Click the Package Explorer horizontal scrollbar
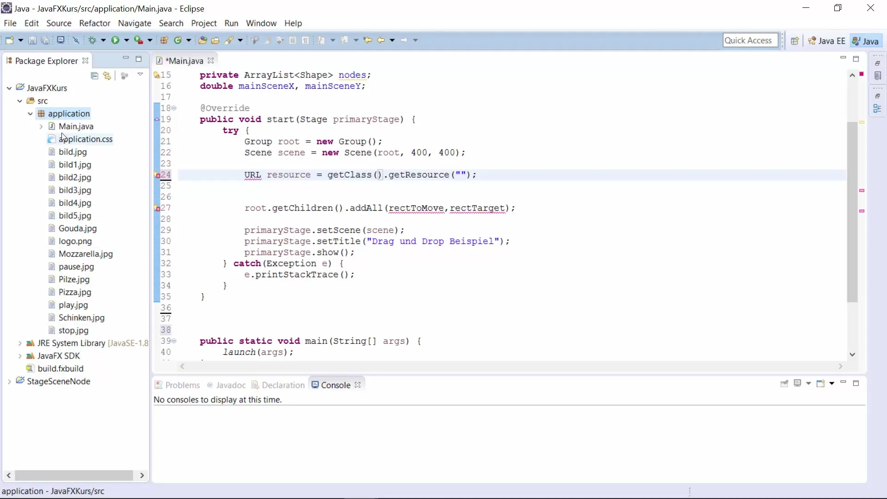 [x=74, y=475]
